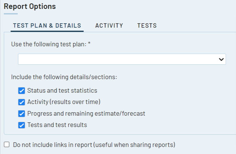Click 'Progress and remaining estimate/forecast' label text

pos(86,114)
